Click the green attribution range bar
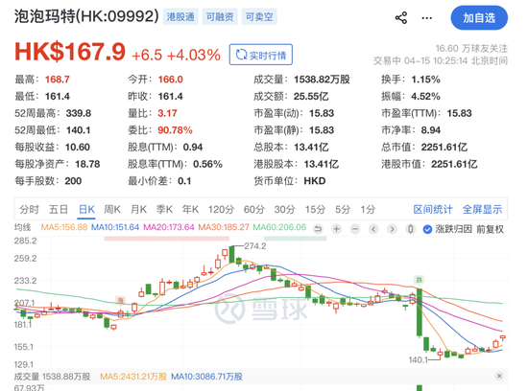 296,239
